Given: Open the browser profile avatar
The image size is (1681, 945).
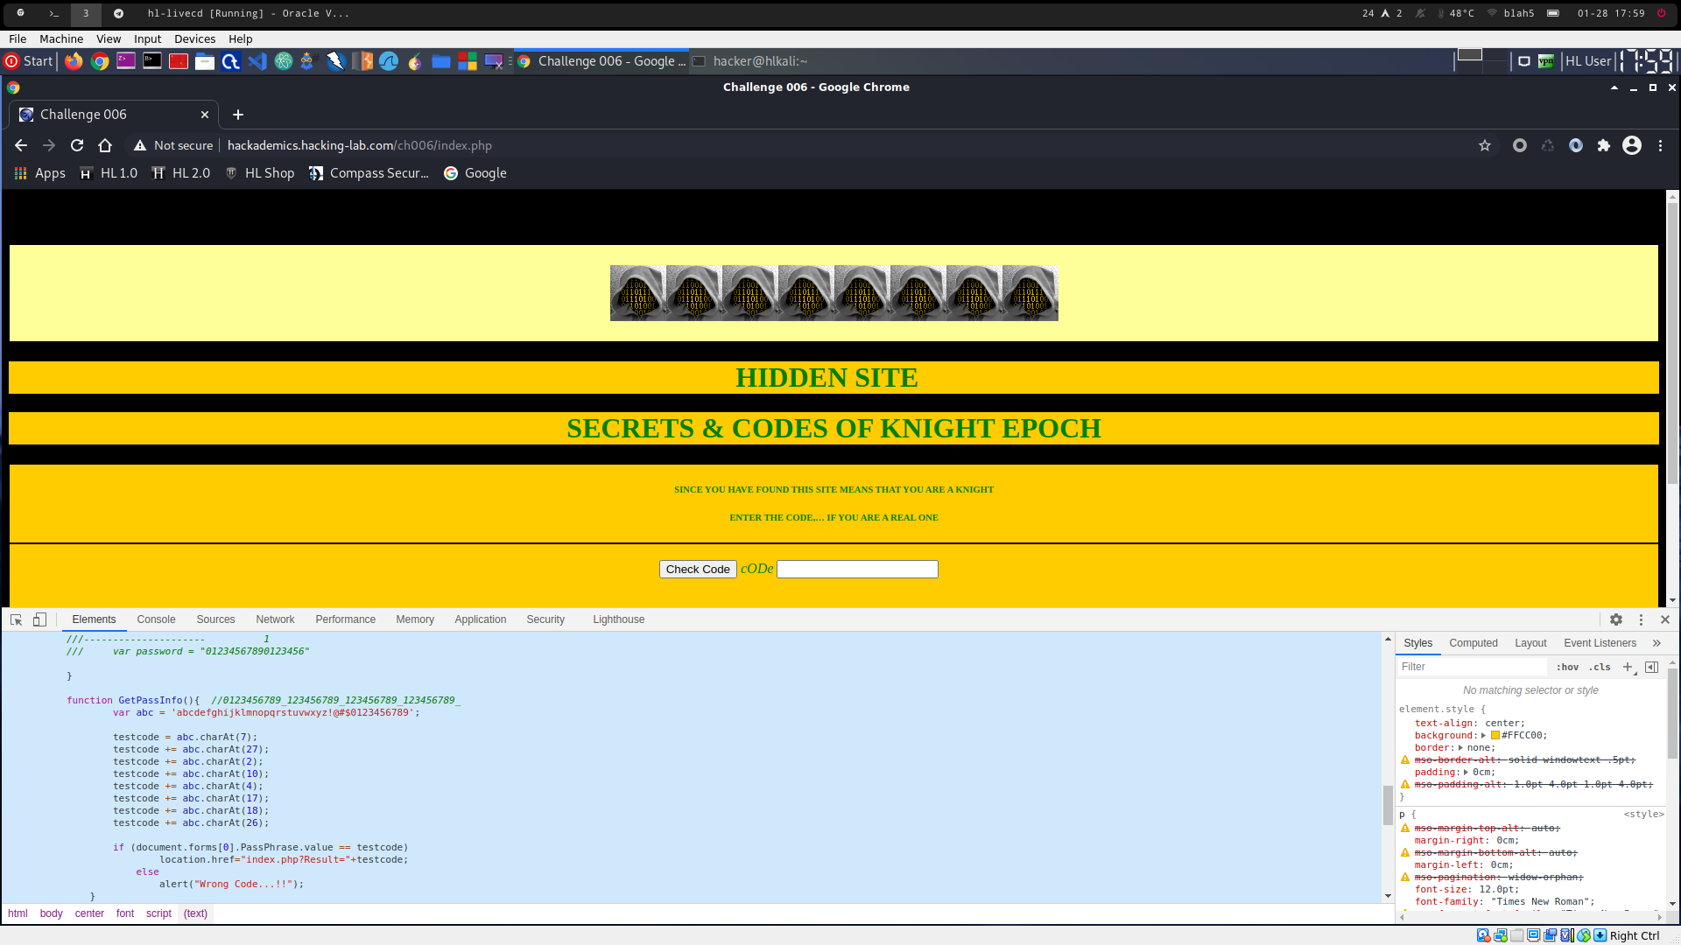Looking at the screenshot, I should [1631, 145].
